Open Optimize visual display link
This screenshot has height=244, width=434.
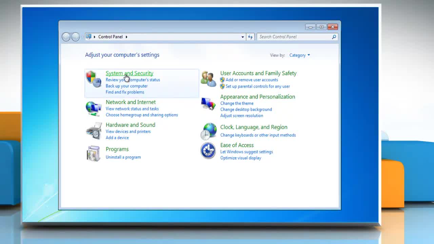pyautogui.click(x=241, y=158)
